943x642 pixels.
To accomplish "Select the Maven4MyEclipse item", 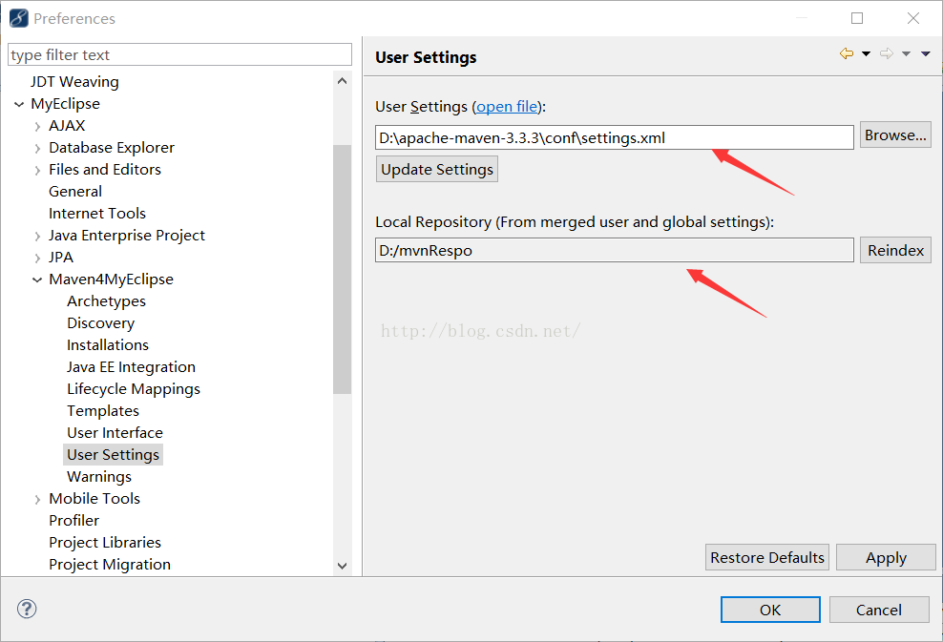I will tap(112, 280).
